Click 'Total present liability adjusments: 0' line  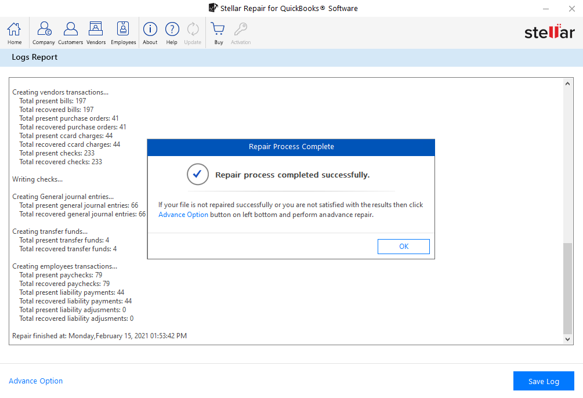click(x=73, y=310)
